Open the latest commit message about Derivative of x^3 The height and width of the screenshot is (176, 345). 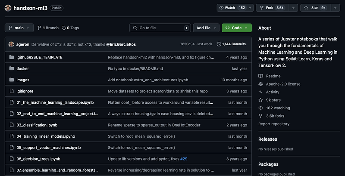68,44
